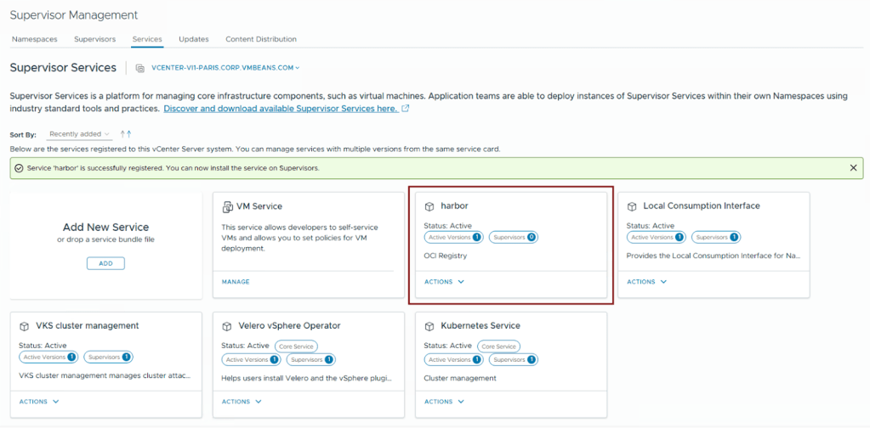Expand the Velero vSphere Operator ACTIONS menu
This screenshot has width=870, height=428.
pyautogui.click(x=242, y=402)
